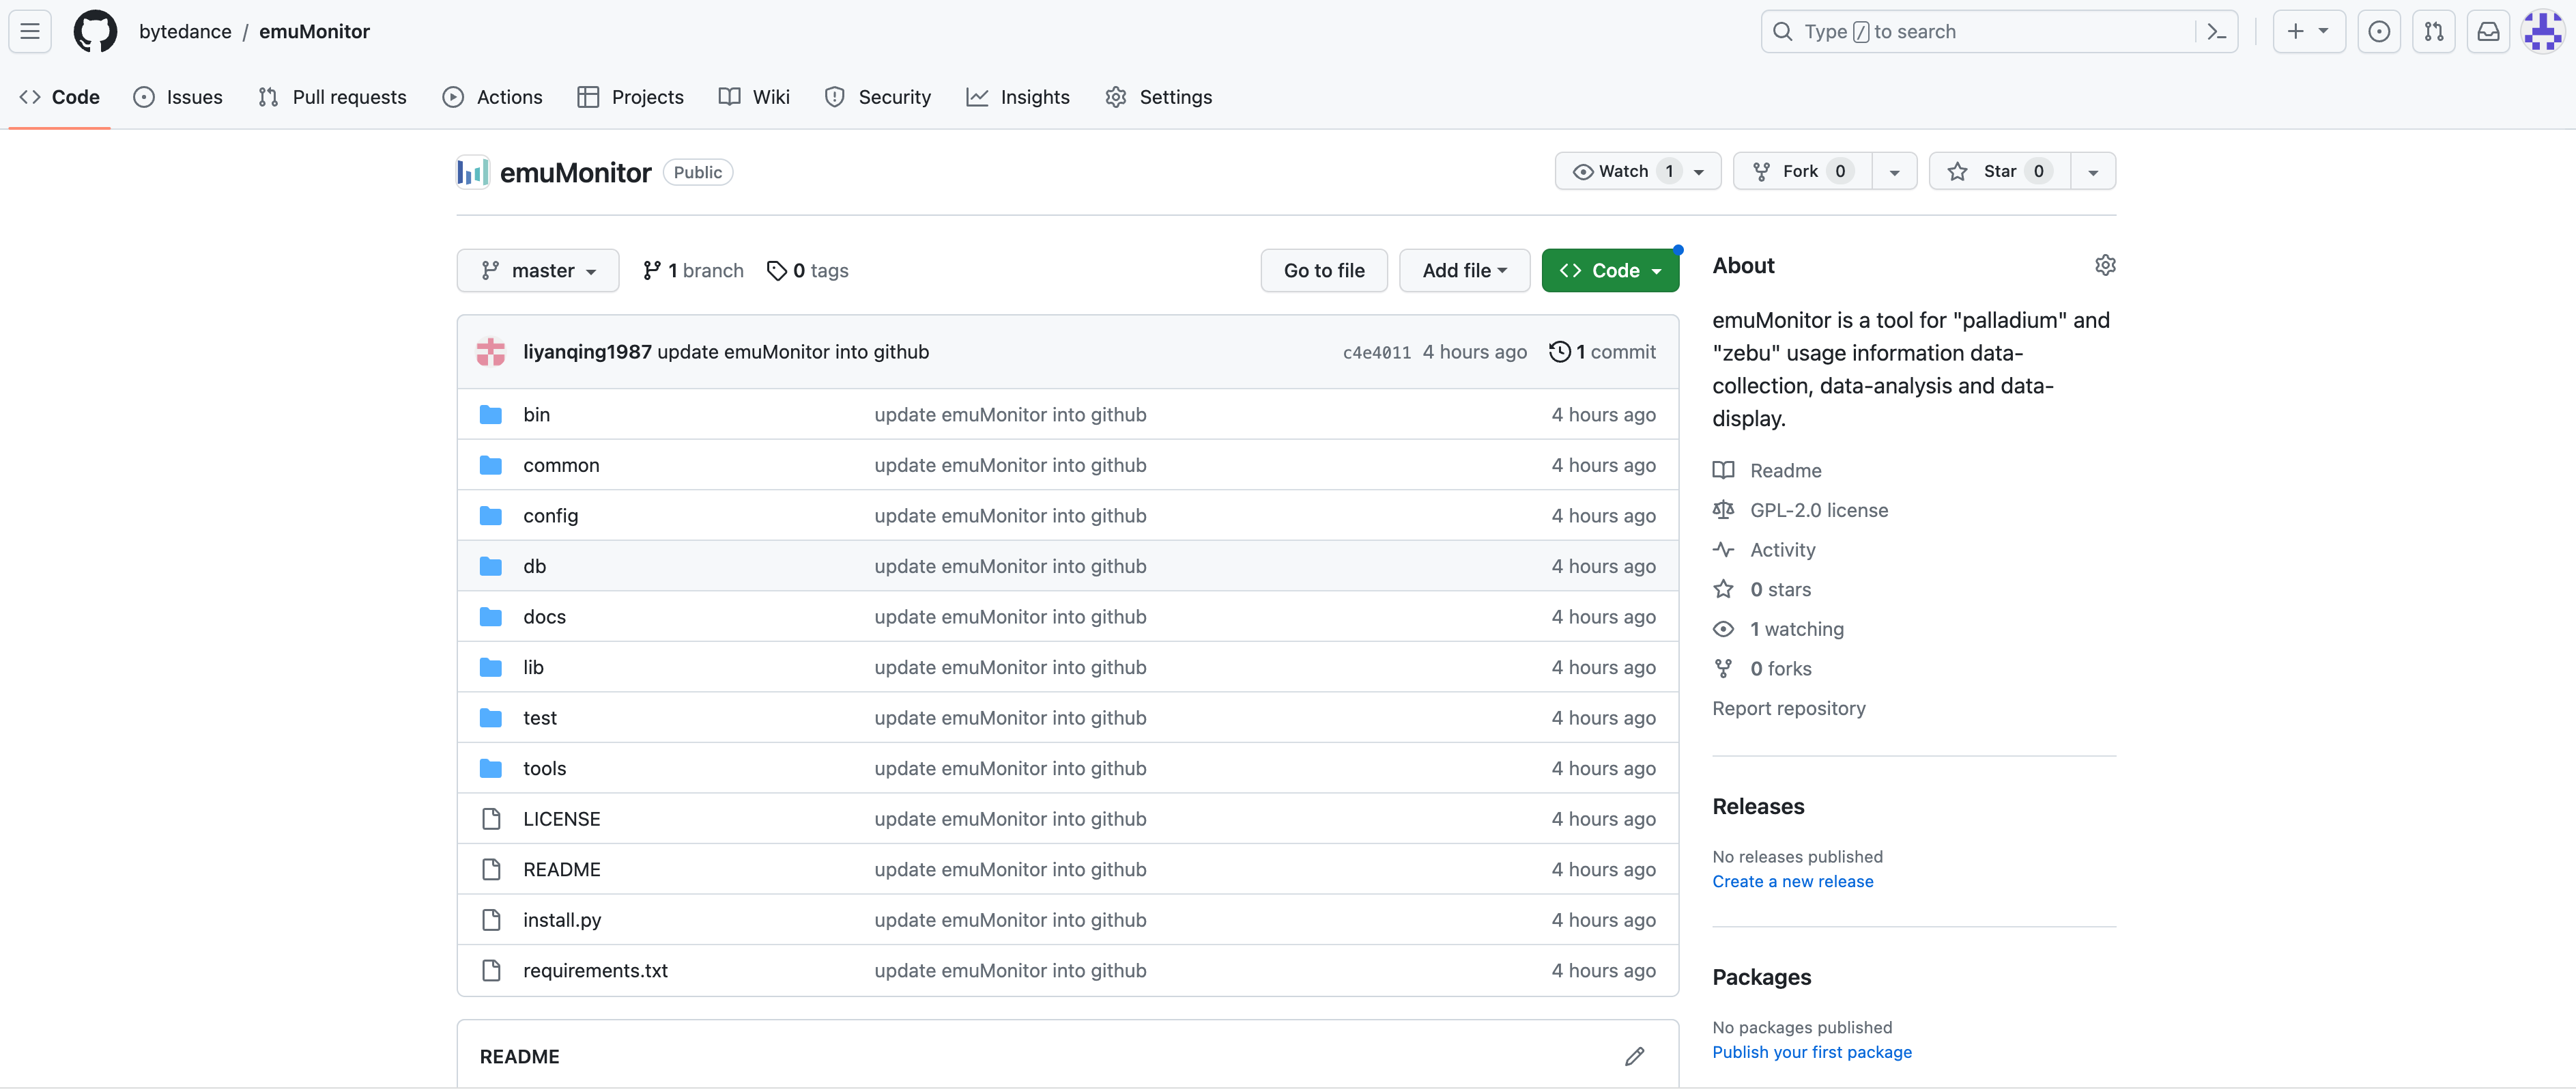Click the eye icon beside 1 watching

click(x=1723, y=628)
